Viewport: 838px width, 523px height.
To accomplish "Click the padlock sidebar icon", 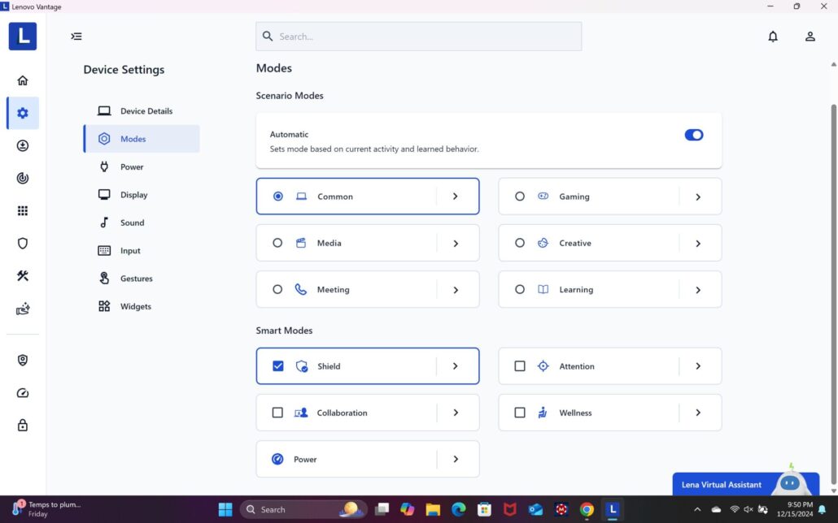I will pyautogui.click(x=23, y=426).
